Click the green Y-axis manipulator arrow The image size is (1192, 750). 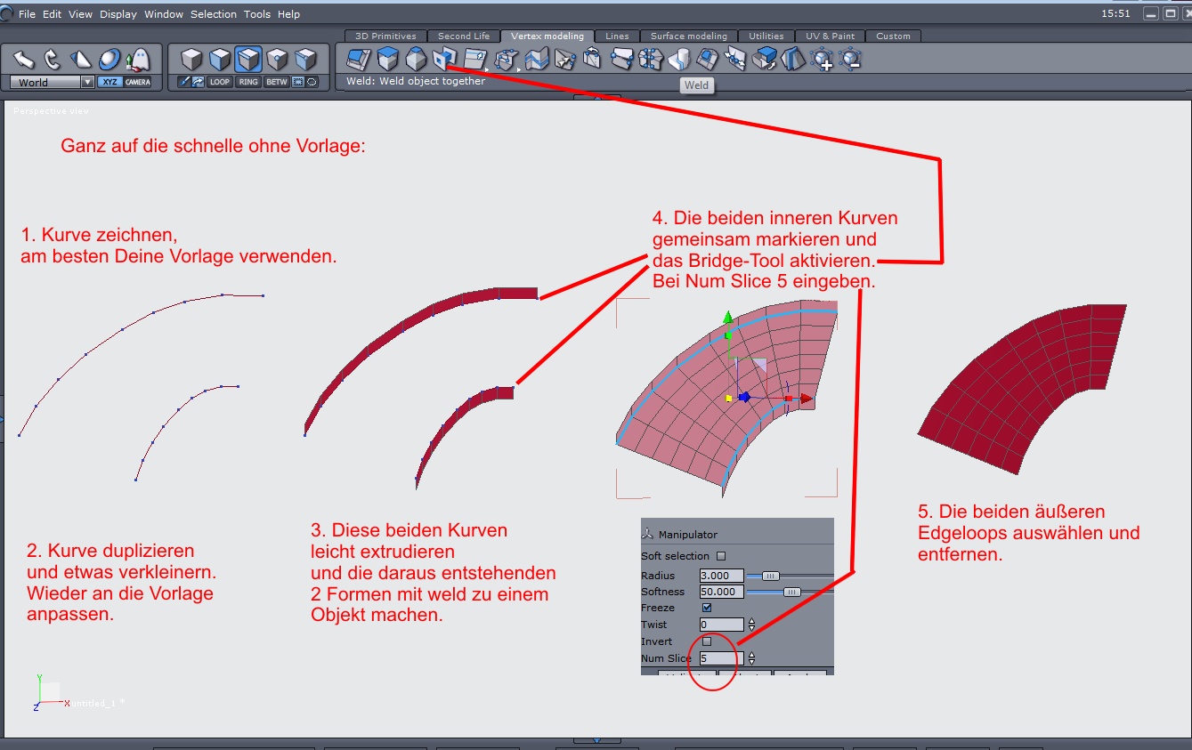click(728, 318)
